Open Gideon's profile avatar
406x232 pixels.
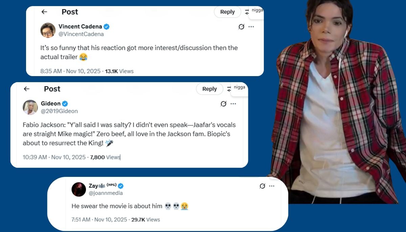[30, 107]
